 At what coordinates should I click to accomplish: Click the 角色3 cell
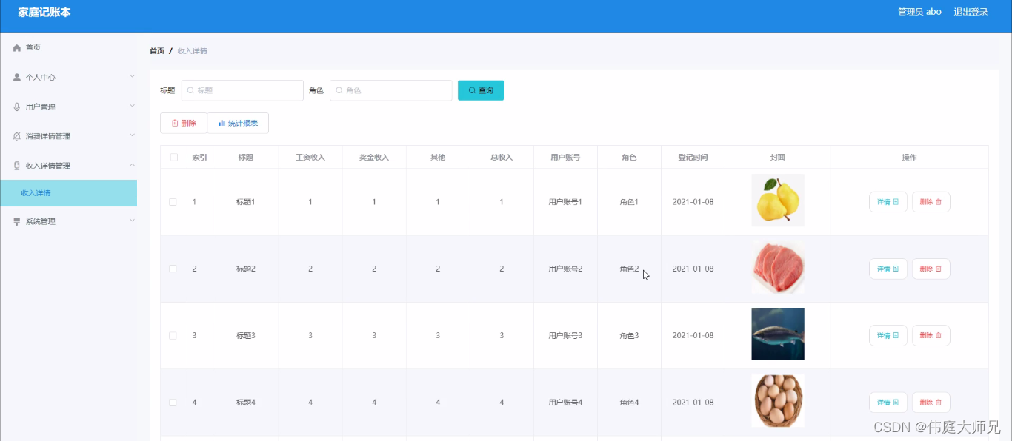(x=629, y=335)
